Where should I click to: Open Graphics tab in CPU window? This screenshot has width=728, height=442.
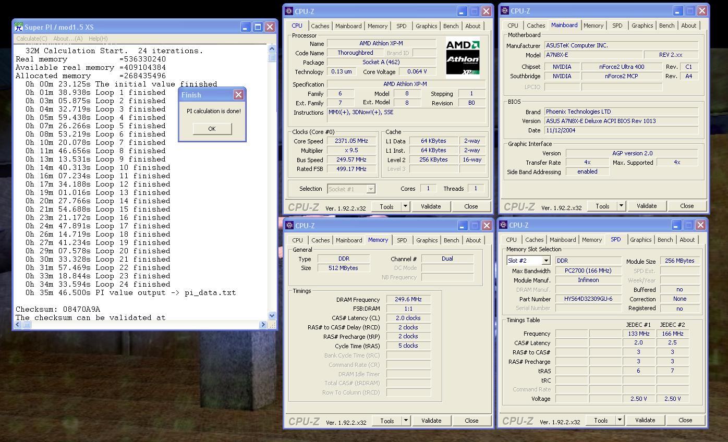pyautogui.click(x=427, y=26)
